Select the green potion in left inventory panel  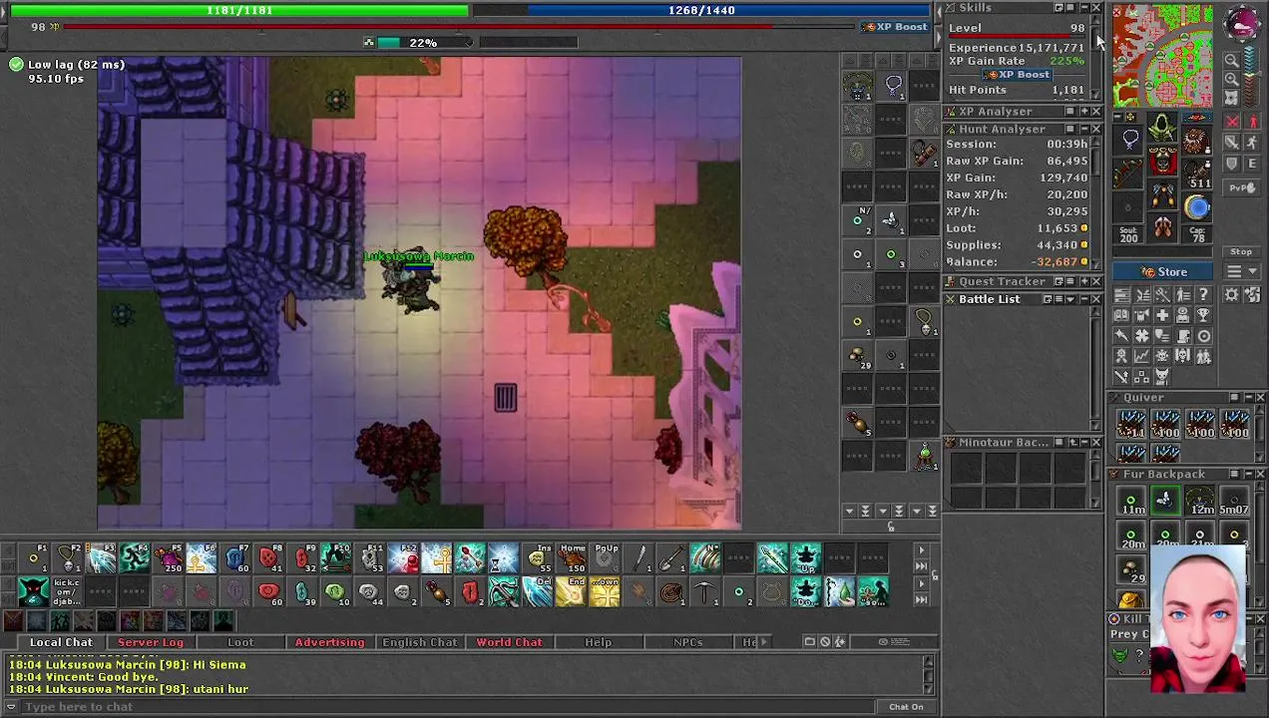click(x=925, y=457)
